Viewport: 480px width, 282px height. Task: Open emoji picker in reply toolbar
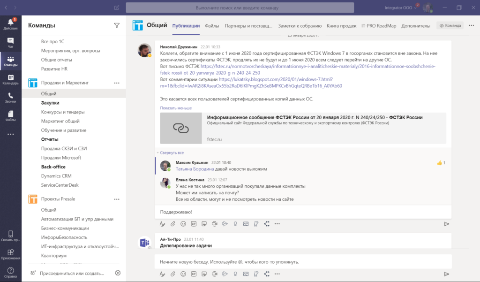[183, 224]
